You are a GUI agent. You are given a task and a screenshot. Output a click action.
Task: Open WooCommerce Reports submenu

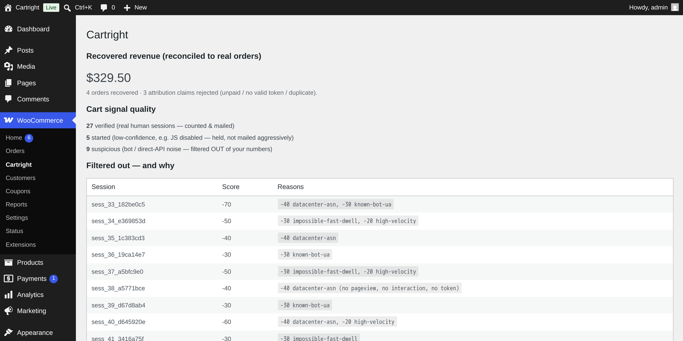pyautogui.click(x=16, y=205)
